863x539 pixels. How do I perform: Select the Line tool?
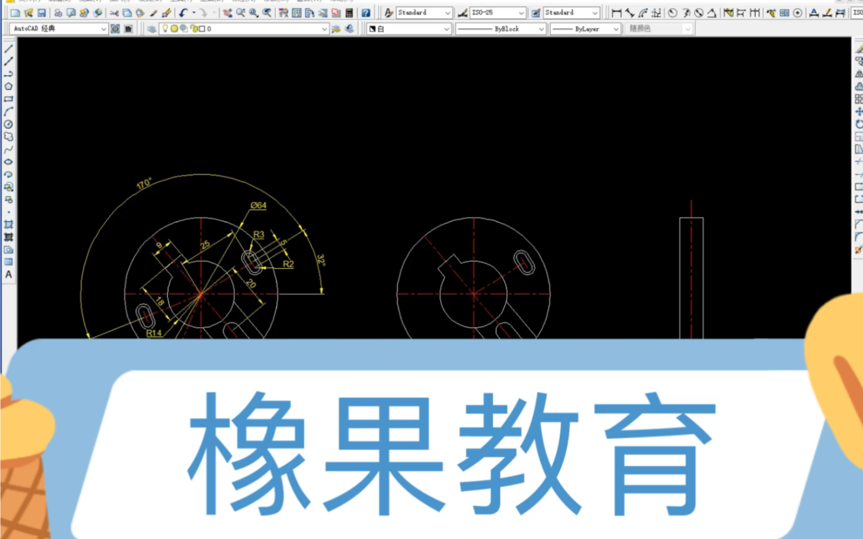click(x=8, y=49)
